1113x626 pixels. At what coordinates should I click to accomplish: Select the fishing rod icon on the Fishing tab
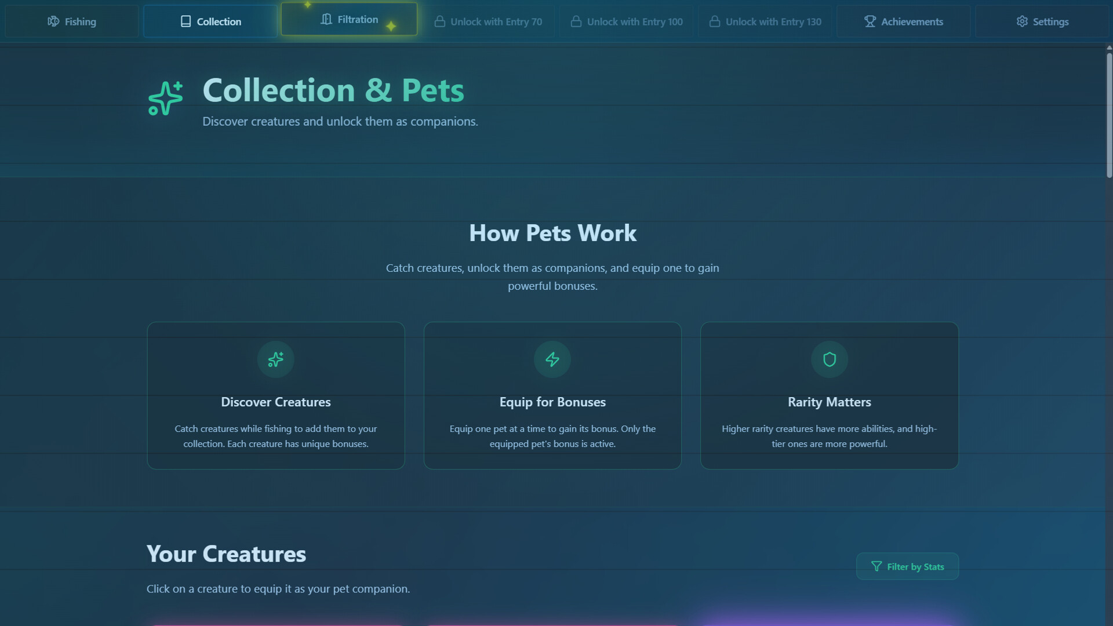(x=53, y=21)
